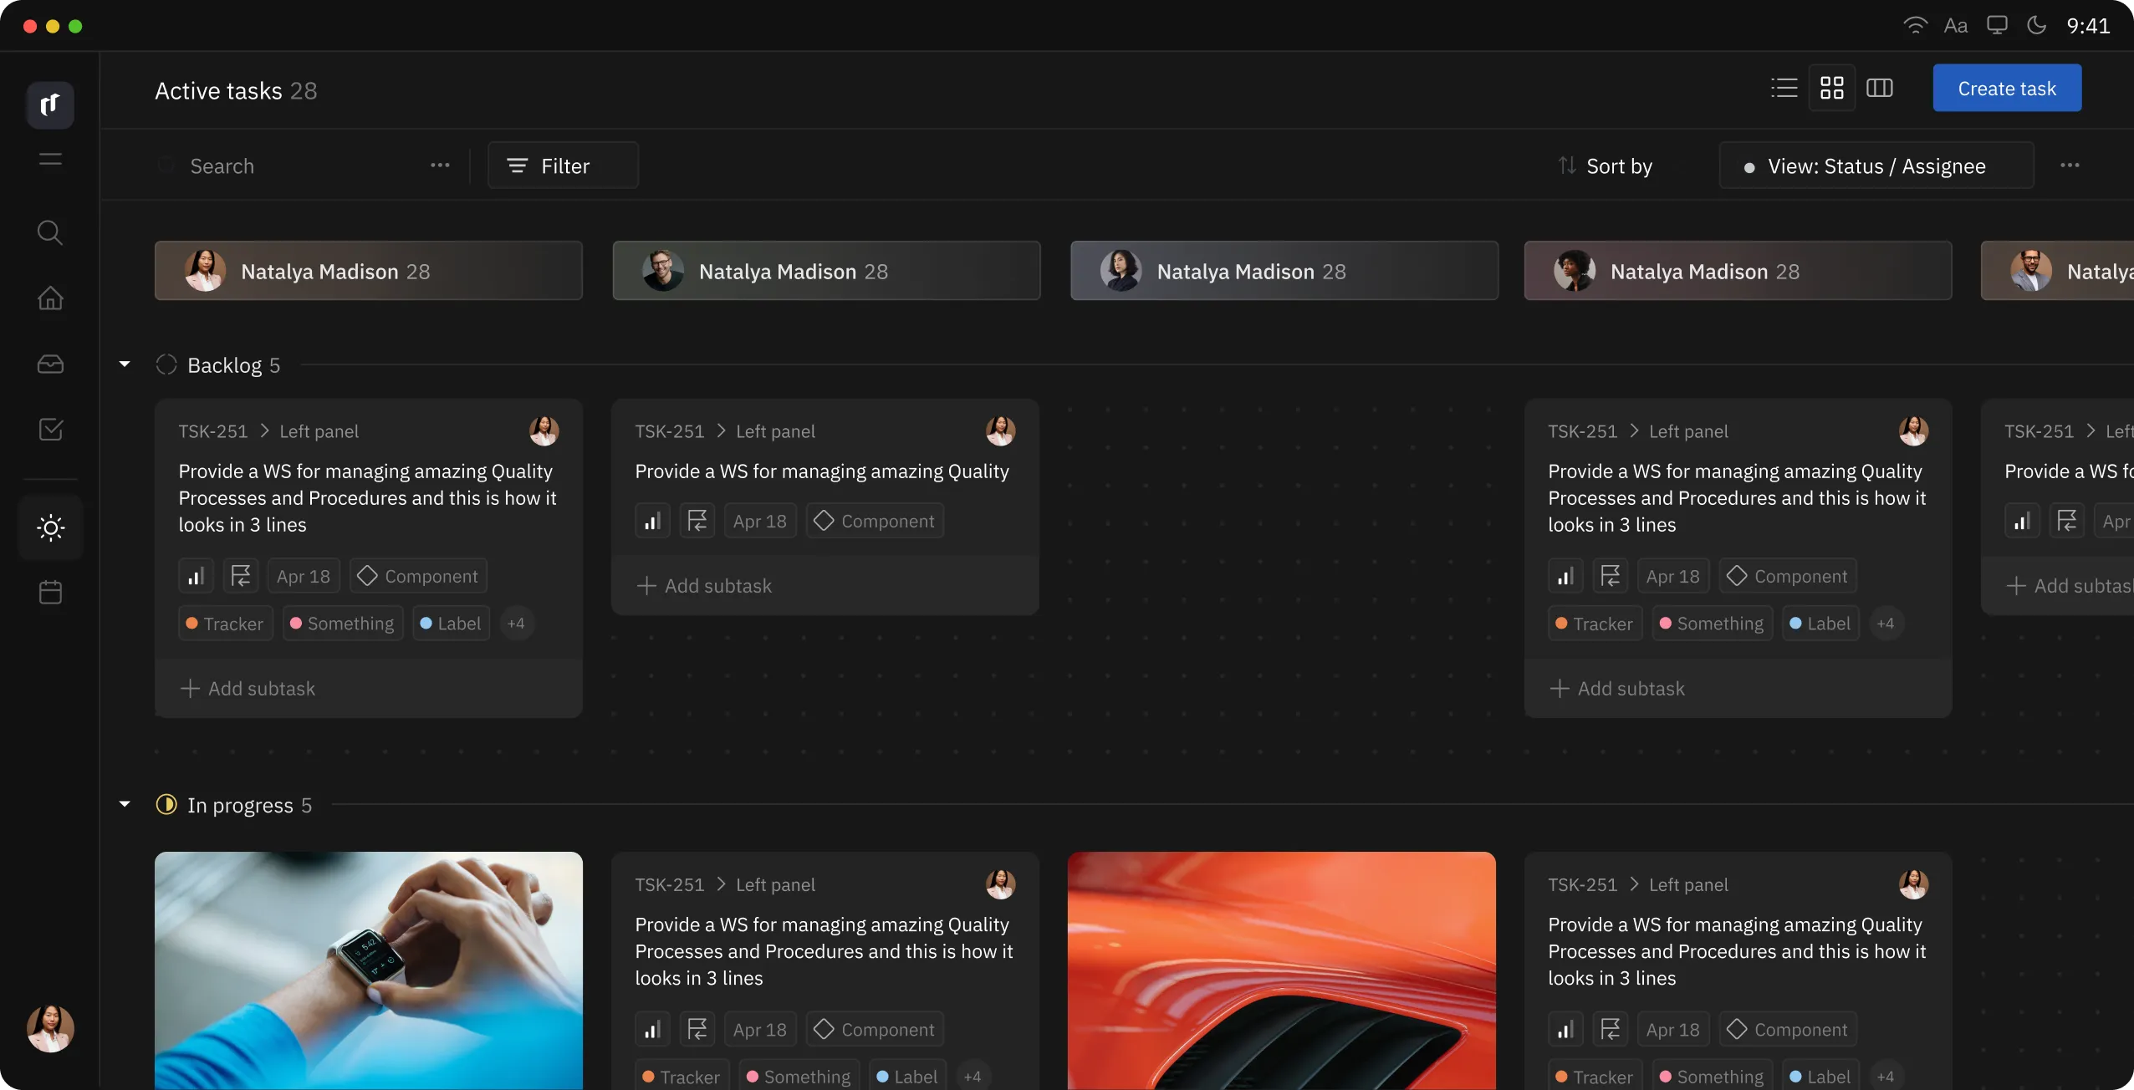Open the View: Status / Assignee dropdown
Viewport: 2134px width, 1090px height.
click(x=1876, y=166)
